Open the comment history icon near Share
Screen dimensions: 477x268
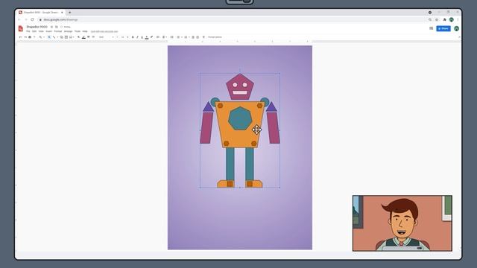point(431,28)
